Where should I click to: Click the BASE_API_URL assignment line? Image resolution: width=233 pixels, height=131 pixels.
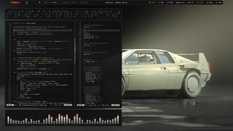30,29
